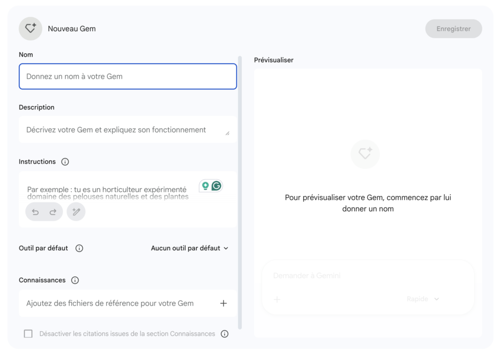Select the Nom input field
The image size is (500, 355).
click(127, 76)
